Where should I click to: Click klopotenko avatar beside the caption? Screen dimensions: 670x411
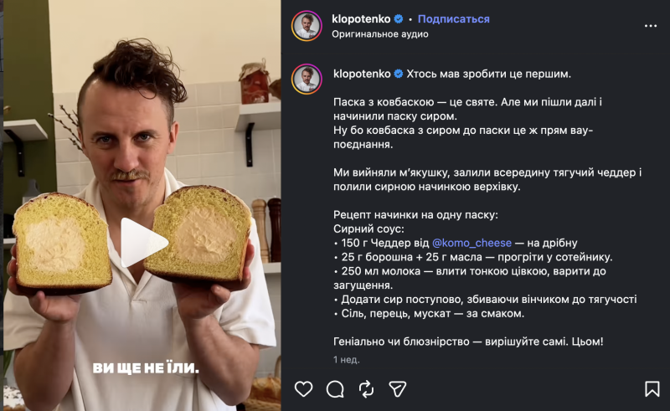pyautogui.click(x=307, y=79)
